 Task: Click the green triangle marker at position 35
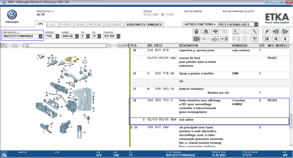(x=132, y=127)
